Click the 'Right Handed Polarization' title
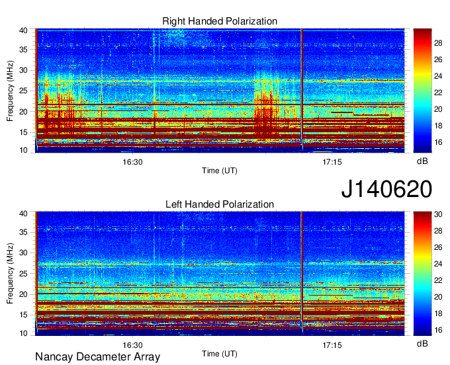Image resolution: width=450 pixels, height=365 pixels. click(x=220, y=21)
